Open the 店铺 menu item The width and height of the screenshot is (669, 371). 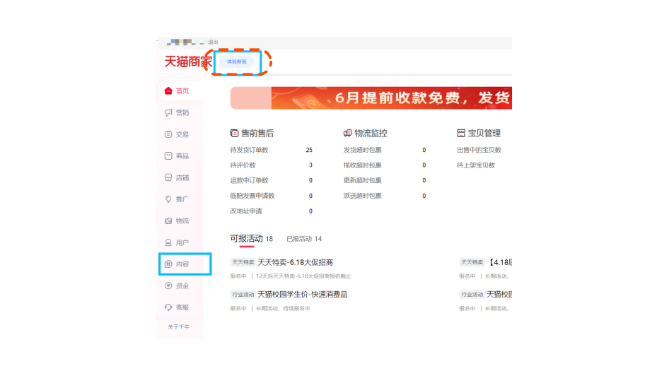click(181, 177)
